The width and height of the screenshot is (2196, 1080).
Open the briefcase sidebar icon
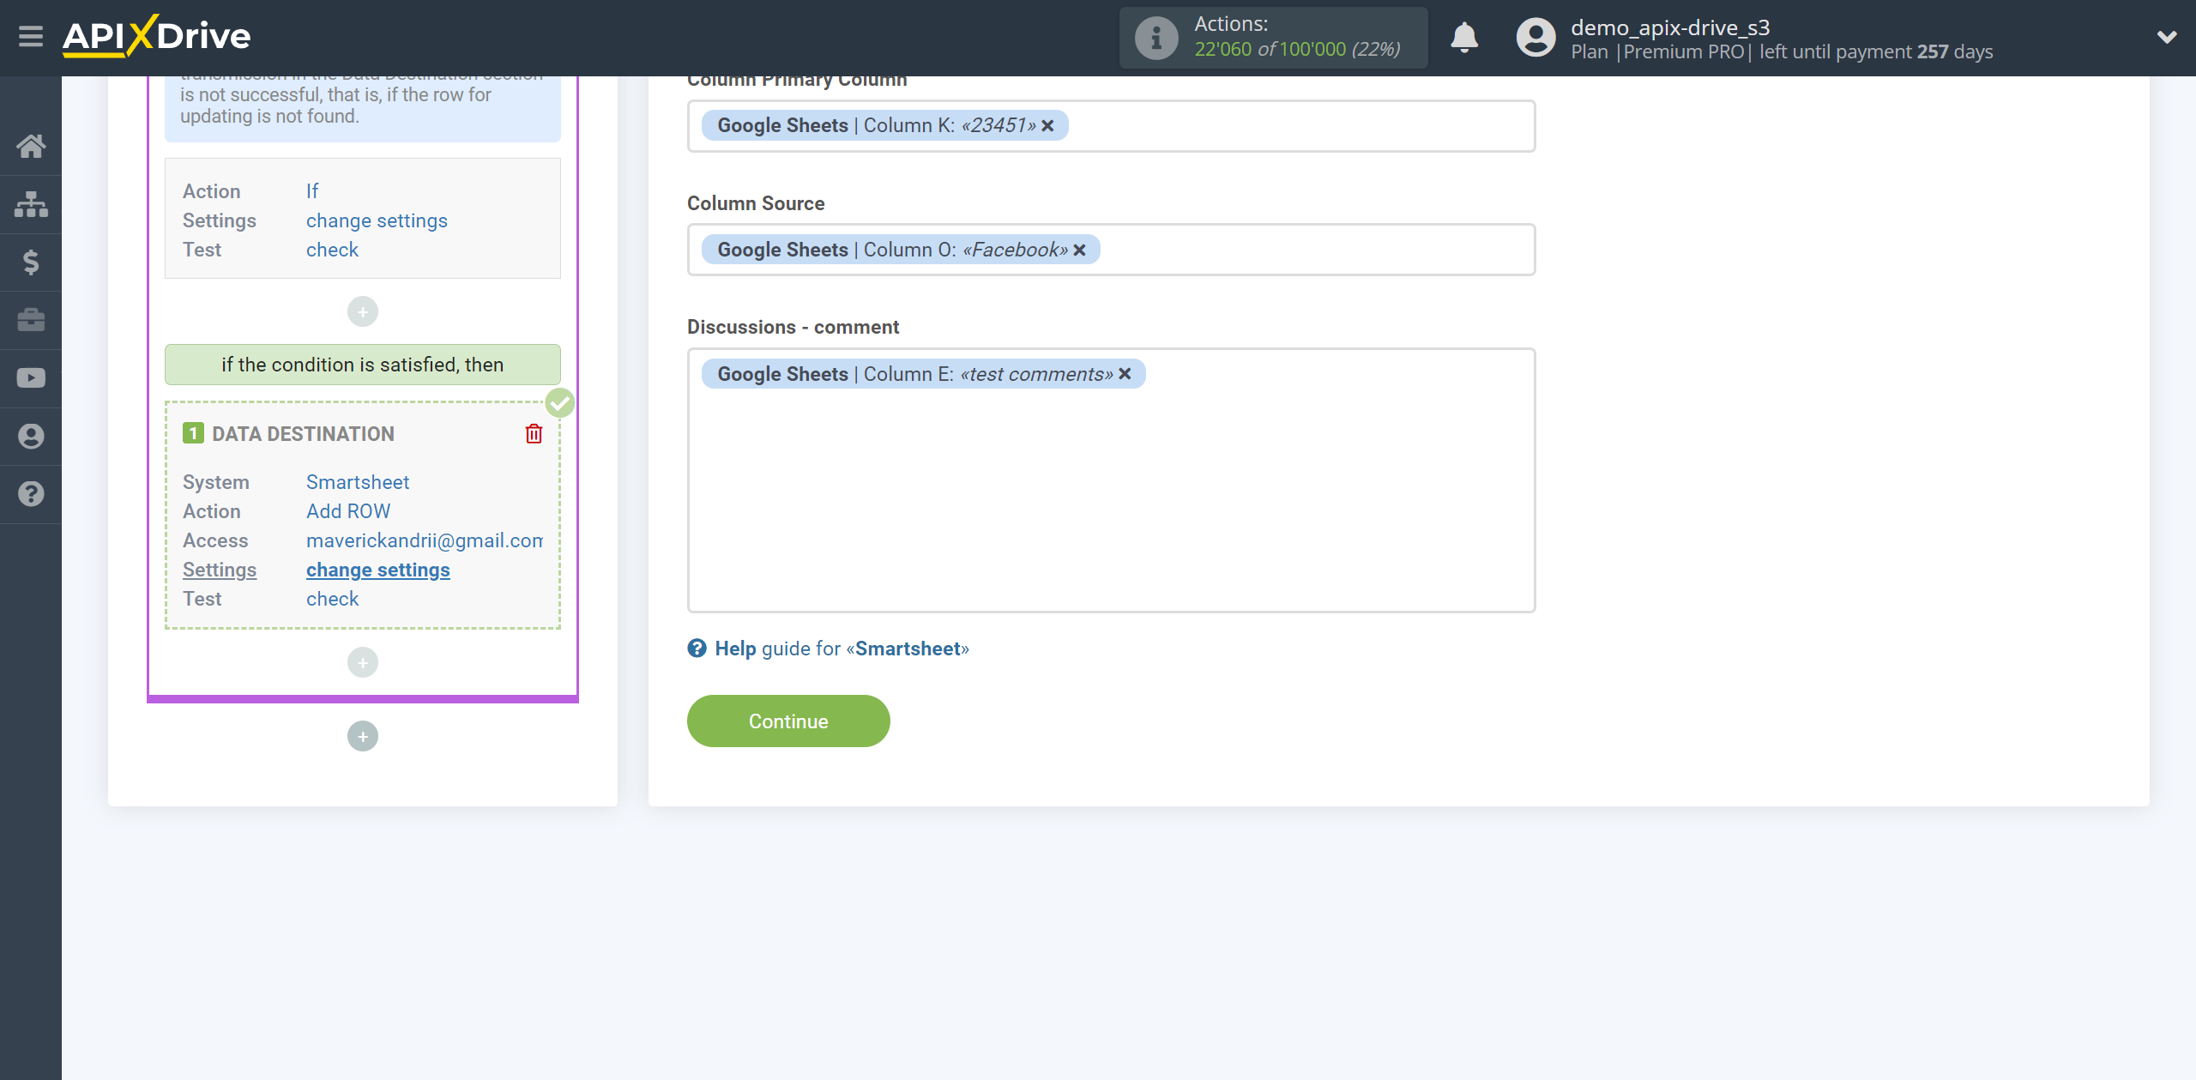point(31,320)
